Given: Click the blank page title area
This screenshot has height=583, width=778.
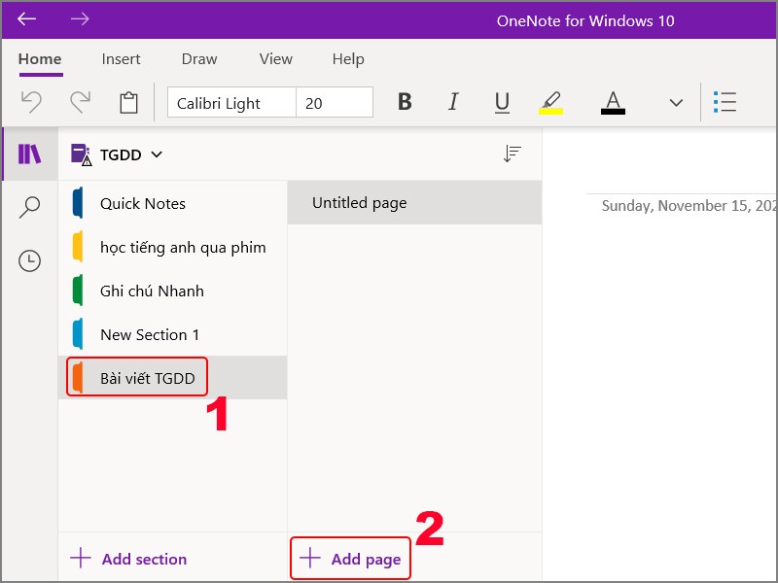Looking at the screenshot, I should [x=683, y=171].
